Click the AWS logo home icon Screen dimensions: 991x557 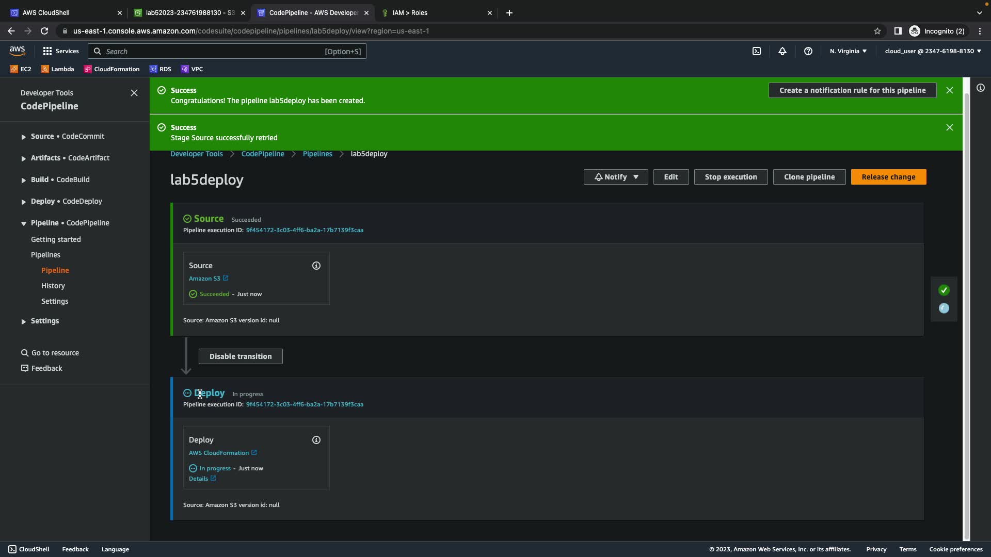tap(17, 51)
